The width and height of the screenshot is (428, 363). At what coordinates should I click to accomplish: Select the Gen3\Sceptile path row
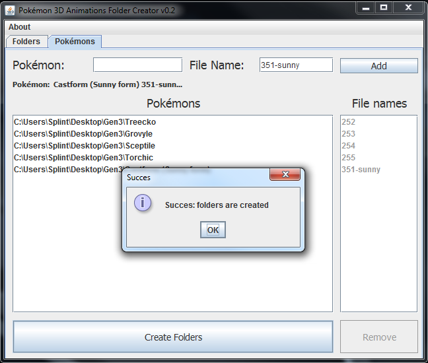(172, 146)
